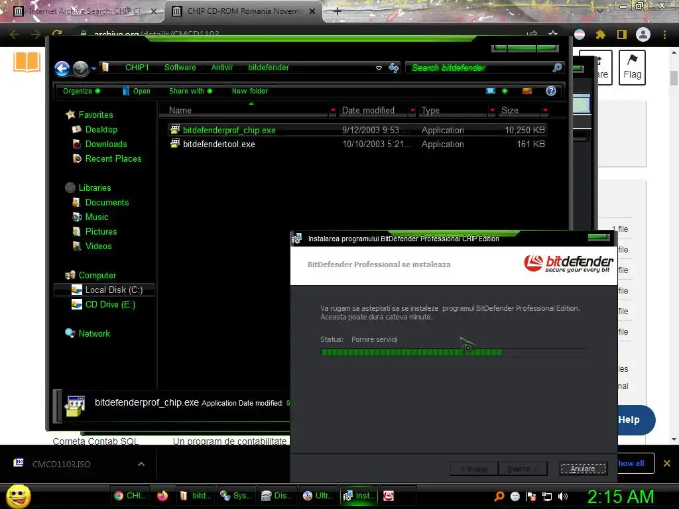This screenshot has width=679, height=509.
Task: Close the downloads bar
Action: pos(667,463)
